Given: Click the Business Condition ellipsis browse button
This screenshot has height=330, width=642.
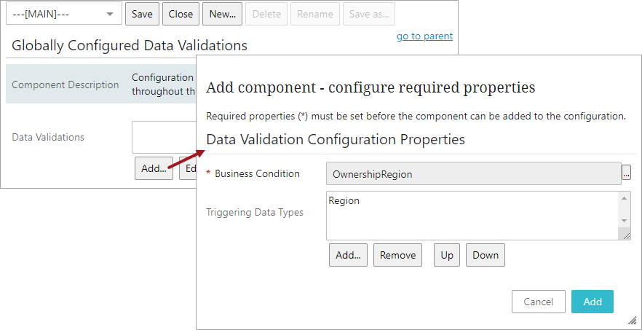Looking at the screenshot, I should (x=627, y=173).
